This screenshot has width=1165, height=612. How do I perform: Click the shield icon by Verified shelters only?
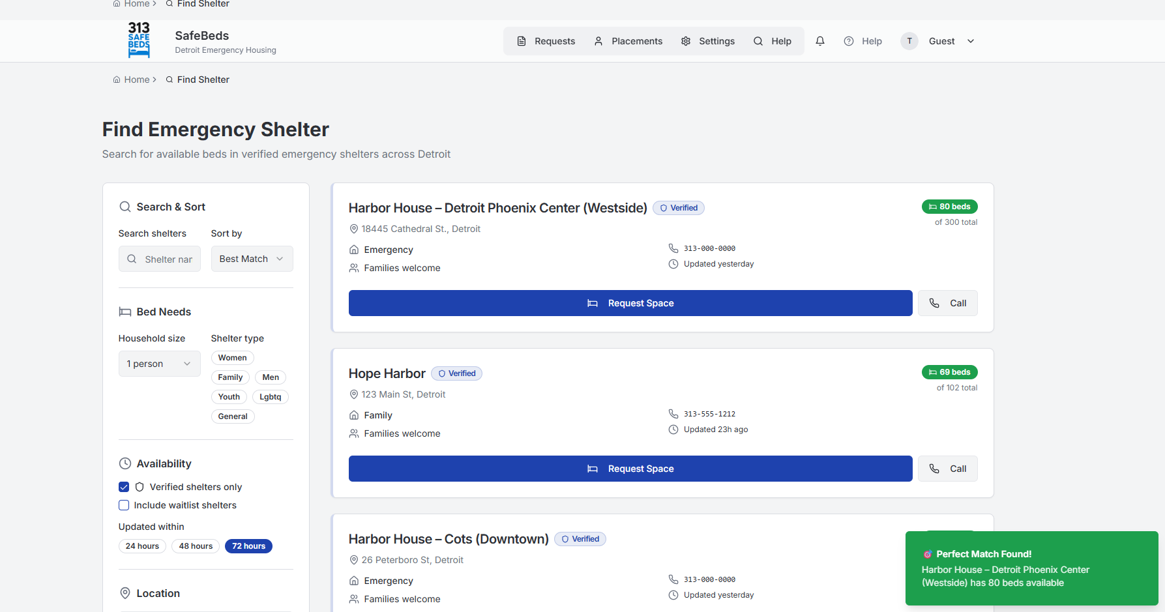click(140, 487)
